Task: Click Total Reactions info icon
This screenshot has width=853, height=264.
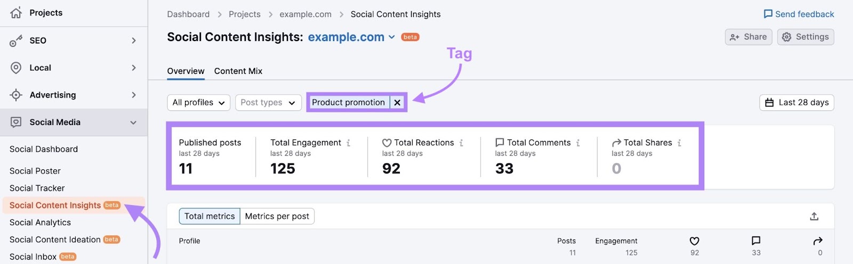Action: pos(461,143)
